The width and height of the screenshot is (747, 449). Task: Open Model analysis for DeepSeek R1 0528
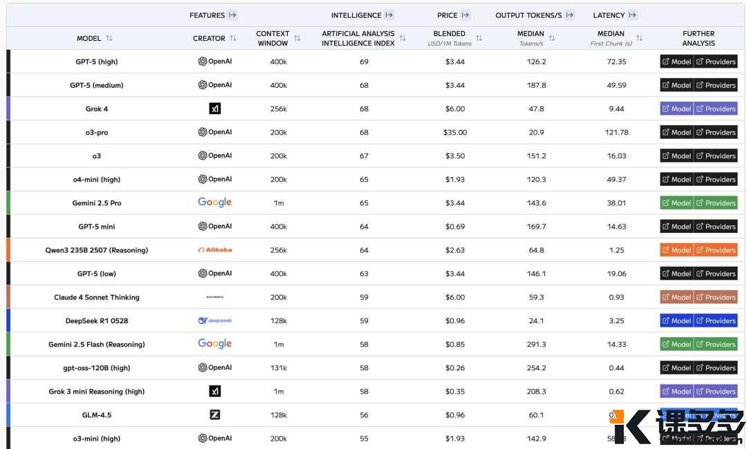click(676, 321)
